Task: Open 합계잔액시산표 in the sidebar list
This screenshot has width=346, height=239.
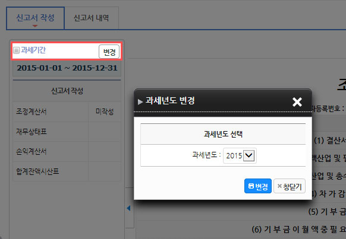Action: click(x=37, y=171)
